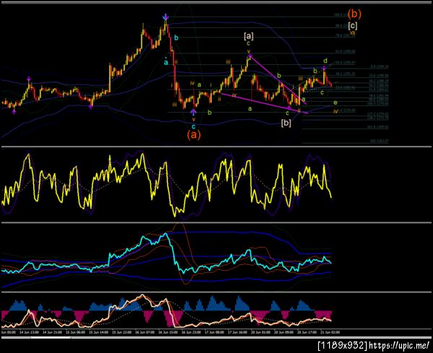Click the white [a] wave label

pos(248,35)
